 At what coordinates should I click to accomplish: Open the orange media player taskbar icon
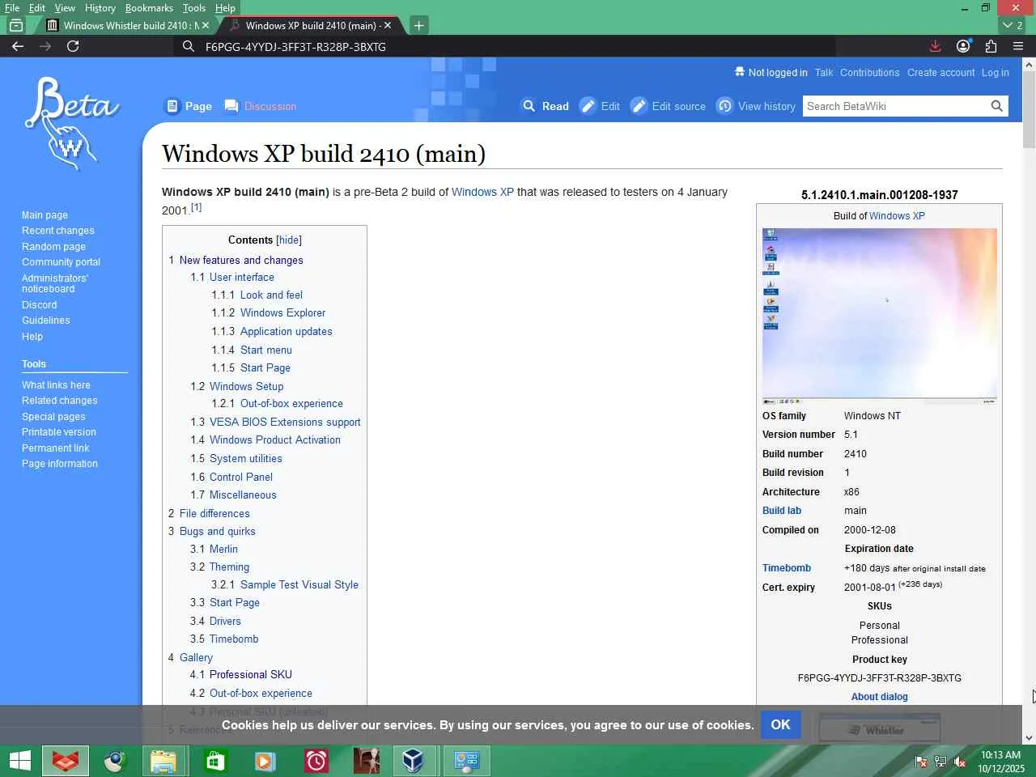point(265,761)
